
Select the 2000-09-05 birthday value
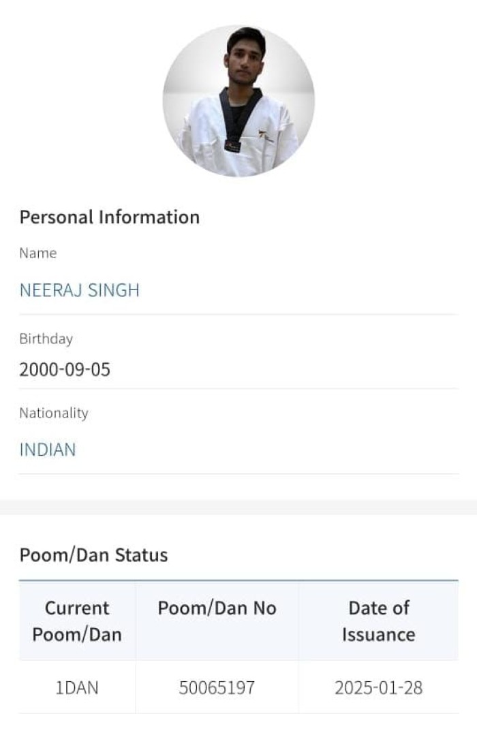[65, 370]
